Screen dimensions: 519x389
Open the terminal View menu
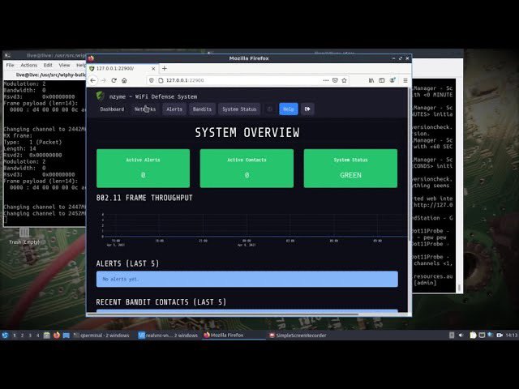point(64,65)
